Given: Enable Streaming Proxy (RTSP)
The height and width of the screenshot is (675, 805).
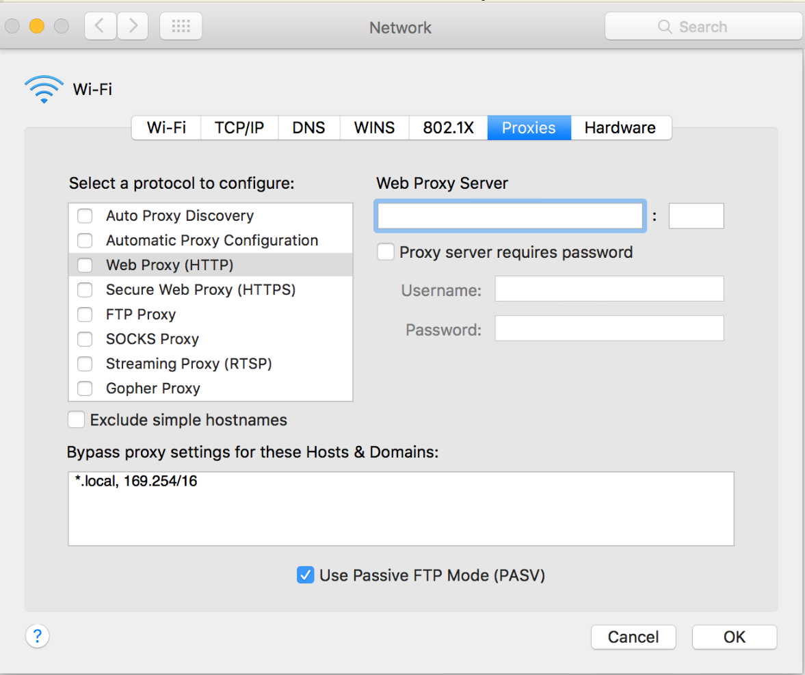Looking at the screenshot, I should pos(85,363).
